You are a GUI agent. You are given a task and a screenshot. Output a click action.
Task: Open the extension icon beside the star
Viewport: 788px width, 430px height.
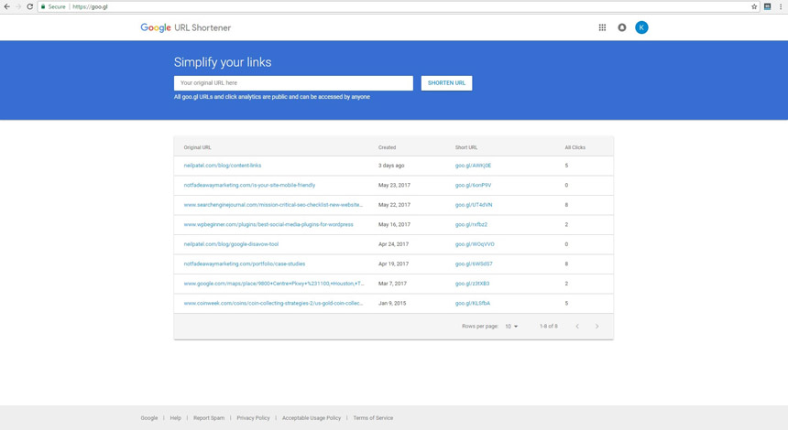[768, 6]
